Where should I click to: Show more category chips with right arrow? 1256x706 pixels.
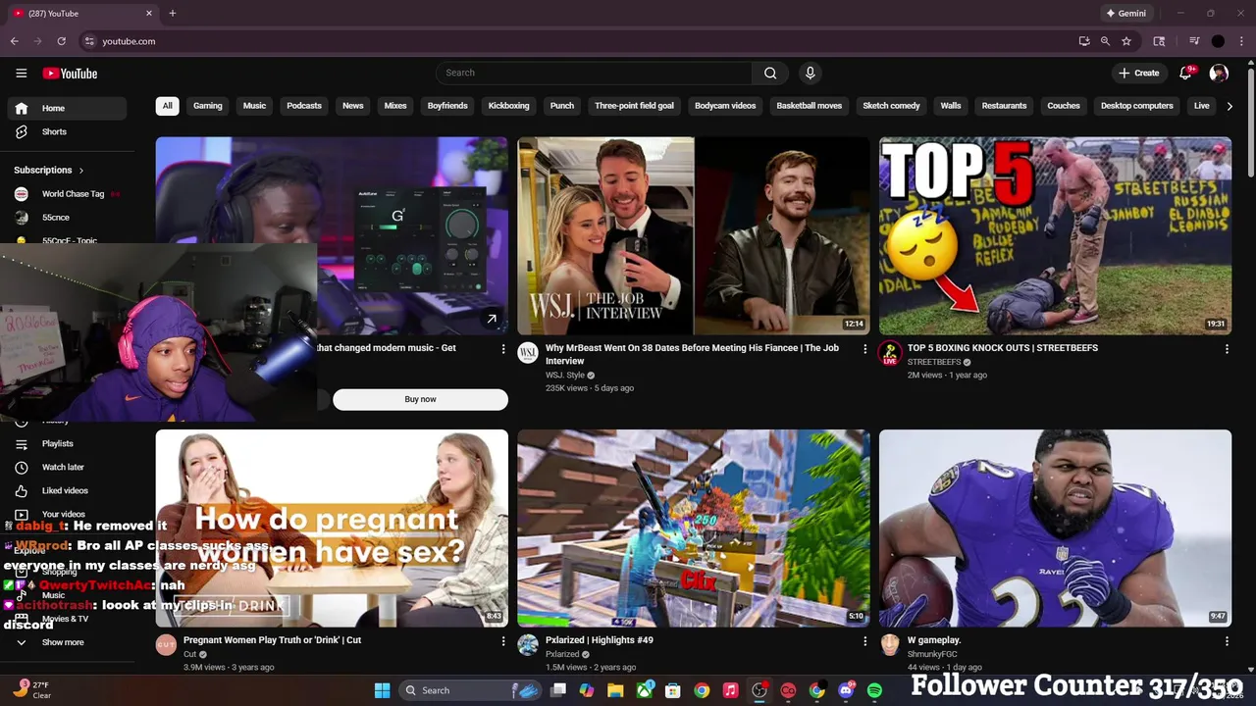pos(1230,106)
